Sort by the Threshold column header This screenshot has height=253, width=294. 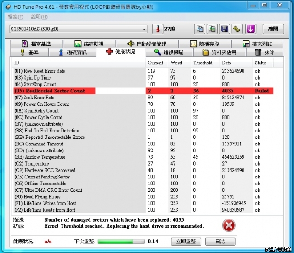point(205,63)
